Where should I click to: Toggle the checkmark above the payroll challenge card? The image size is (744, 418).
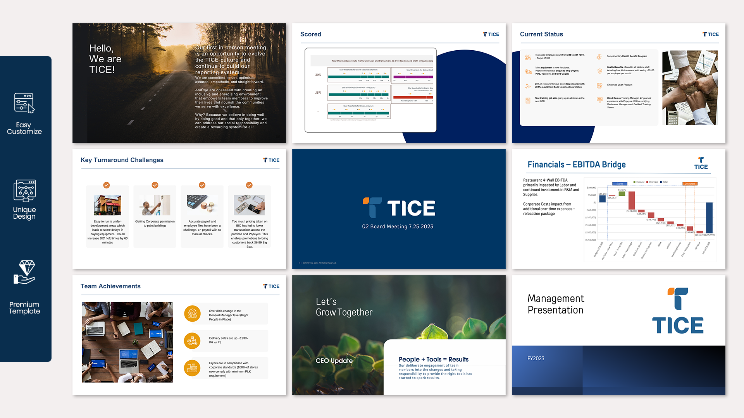(202, 185)
